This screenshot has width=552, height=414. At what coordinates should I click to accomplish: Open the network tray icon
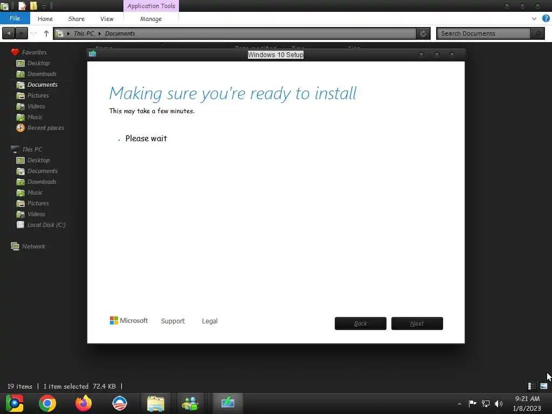tap(486, 403)
